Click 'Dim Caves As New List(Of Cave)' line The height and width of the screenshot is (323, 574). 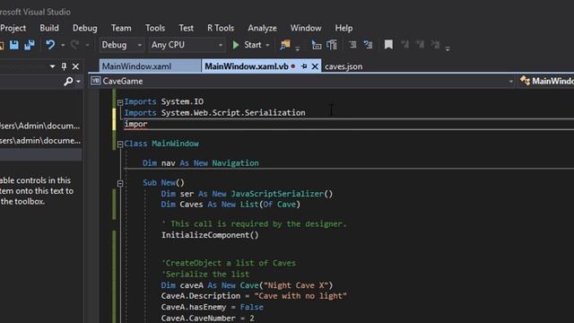pos(230,205)
